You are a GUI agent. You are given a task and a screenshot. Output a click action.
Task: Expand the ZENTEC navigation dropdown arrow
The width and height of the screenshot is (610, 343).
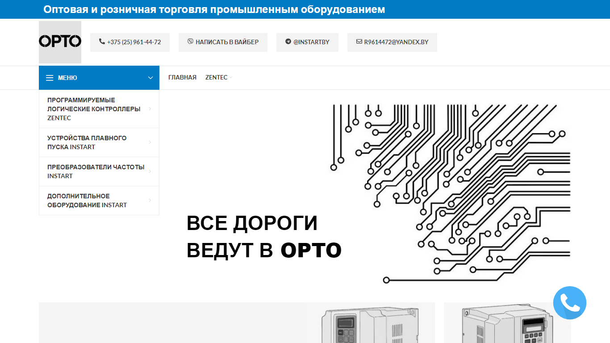tap(231, 78)
